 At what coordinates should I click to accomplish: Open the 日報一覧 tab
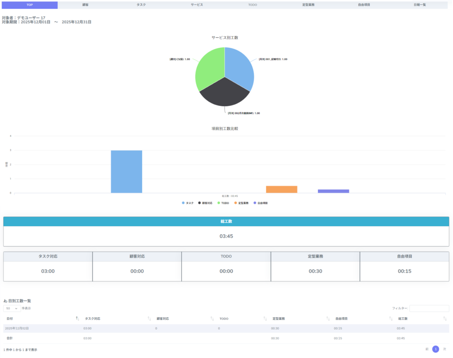pos(419,5)
